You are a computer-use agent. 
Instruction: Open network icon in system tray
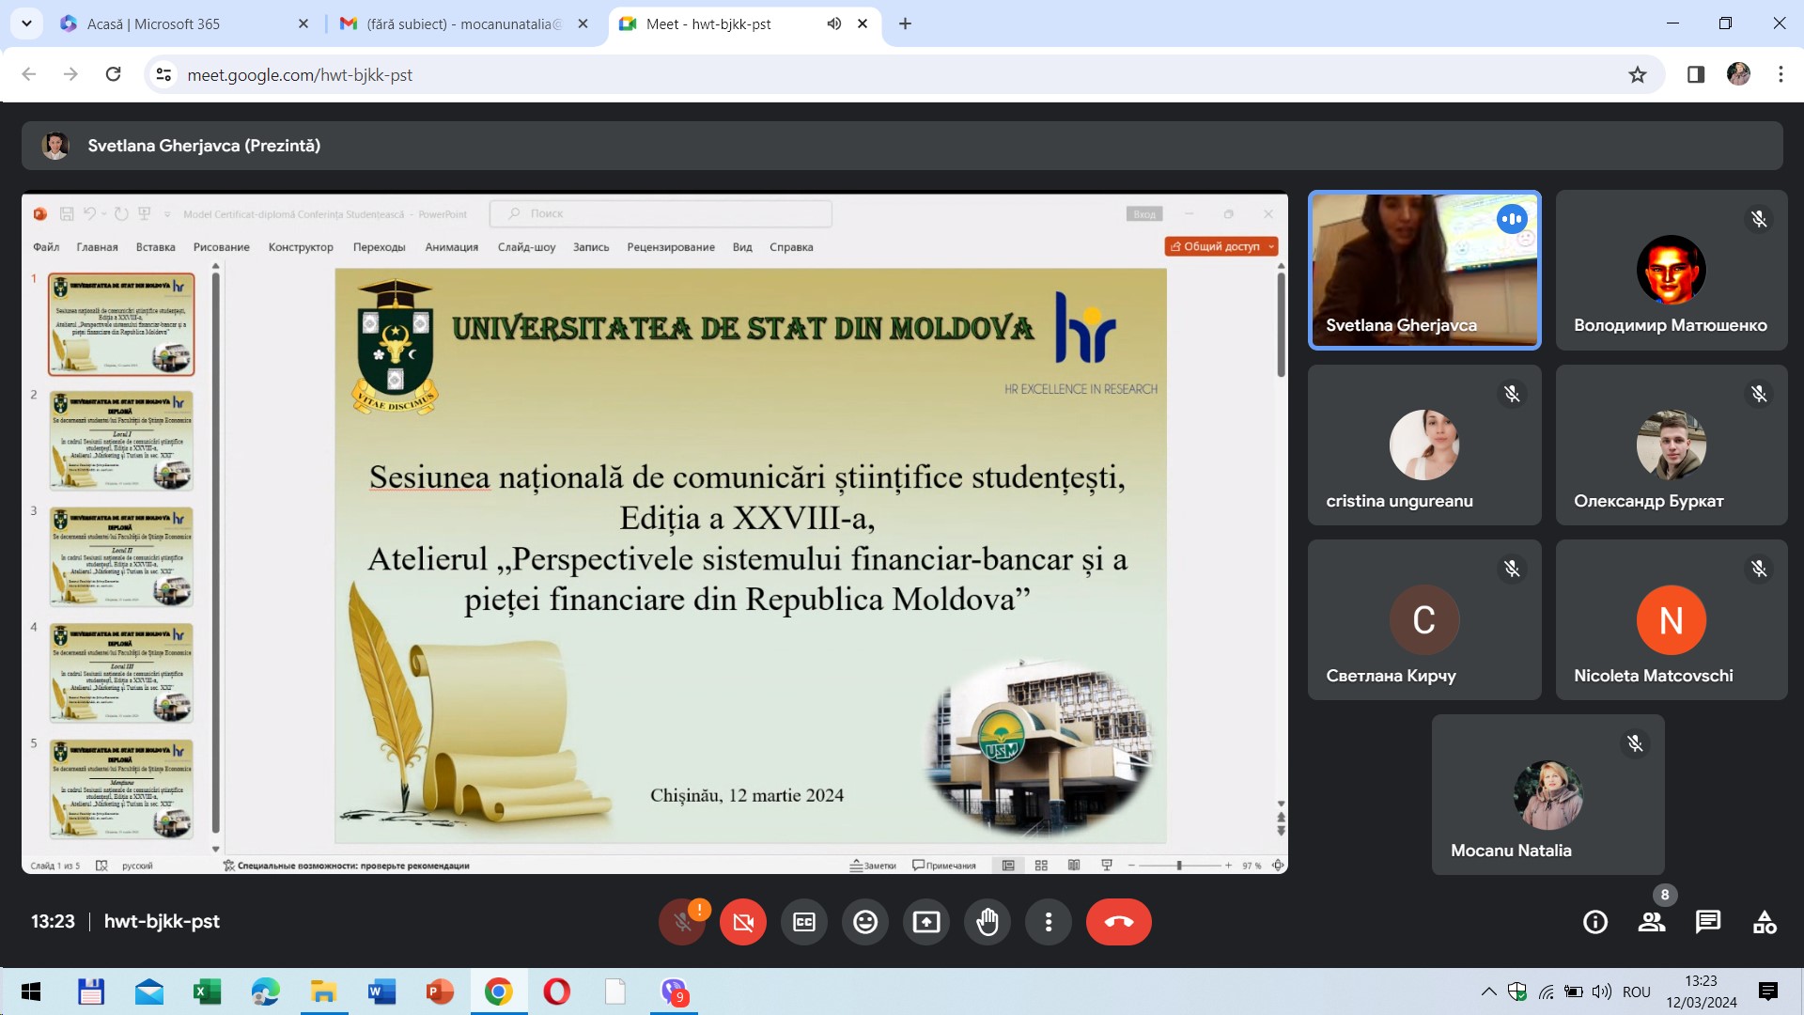(1546, 992)
